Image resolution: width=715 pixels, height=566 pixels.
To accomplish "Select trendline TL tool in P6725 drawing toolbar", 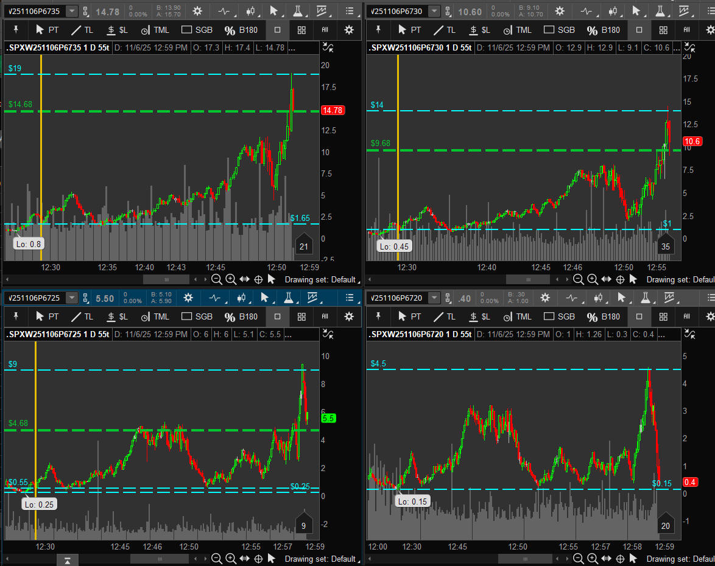I will (82, 316).
